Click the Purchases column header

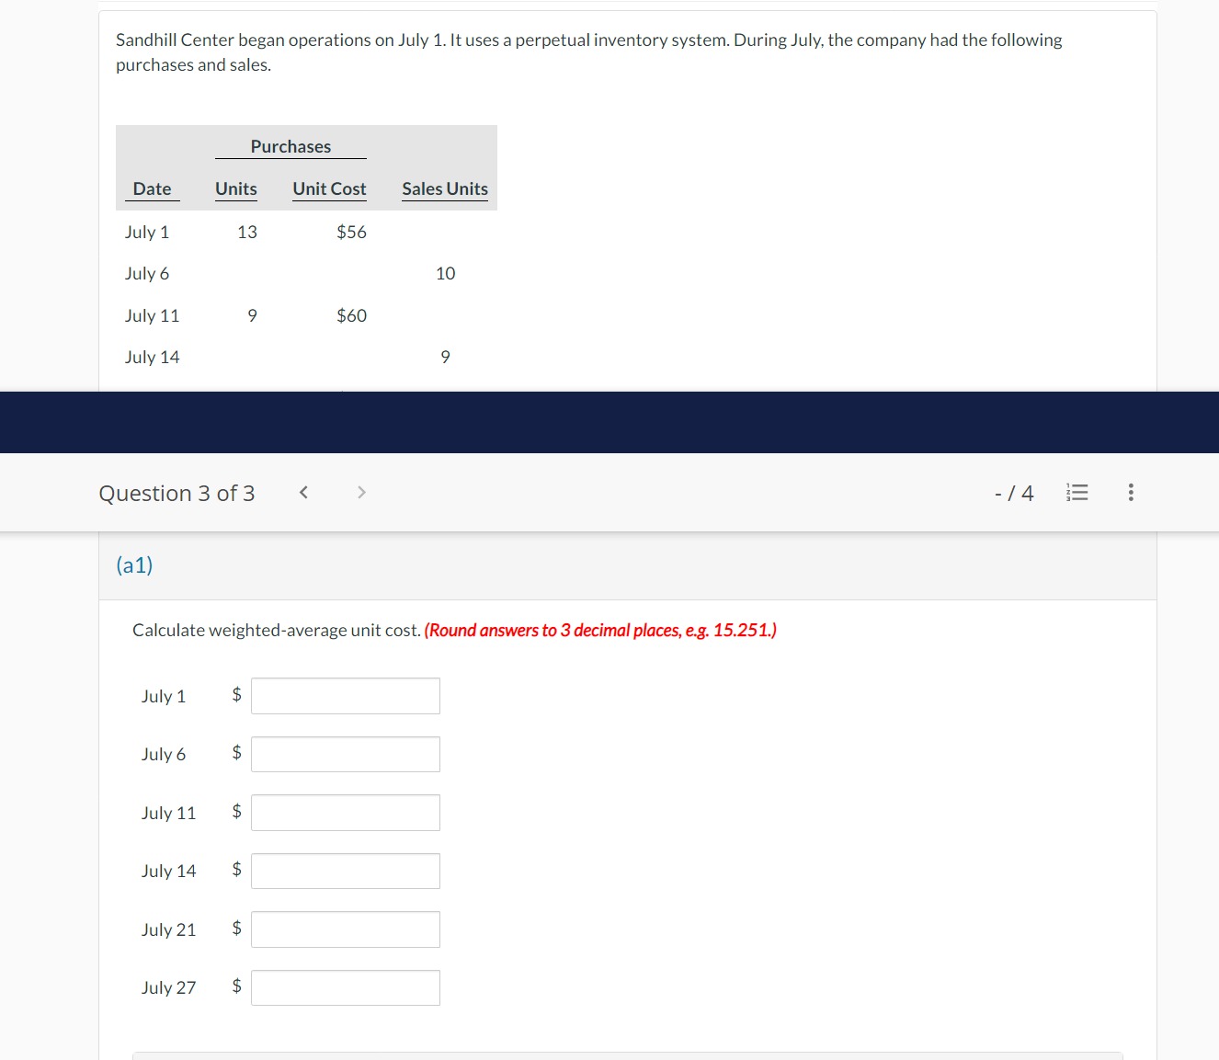click(291, 146)
